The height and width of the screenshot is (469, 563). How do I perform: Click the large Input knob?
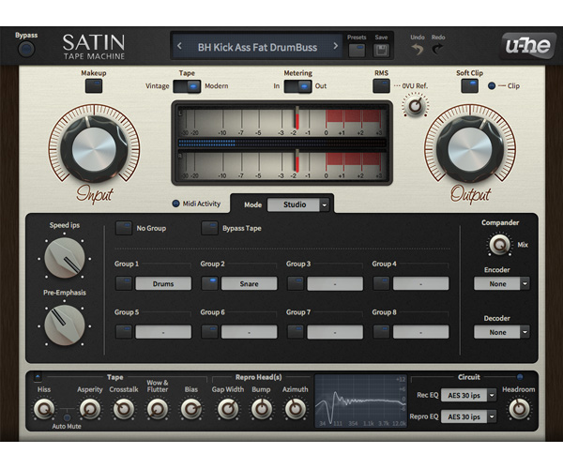pos(94,148)
